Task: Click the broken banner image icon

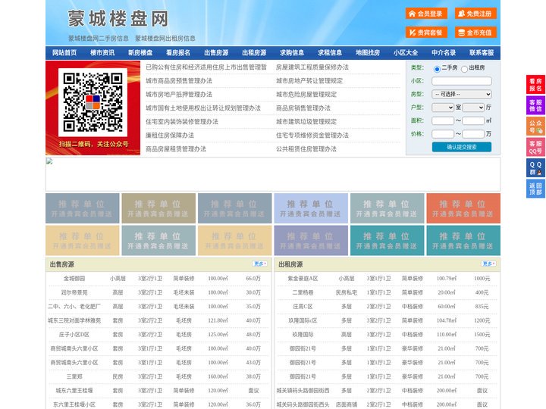Action: tap(49, 161)
